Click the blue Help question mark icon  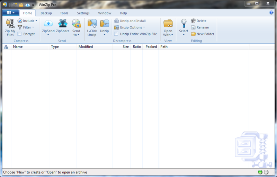pyautogui.click(x=271, y=13)
